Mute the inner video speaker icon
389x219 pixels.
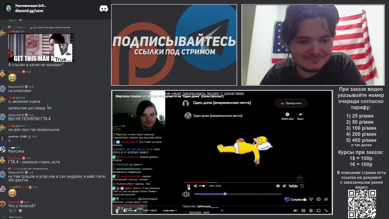coord(125,210)
